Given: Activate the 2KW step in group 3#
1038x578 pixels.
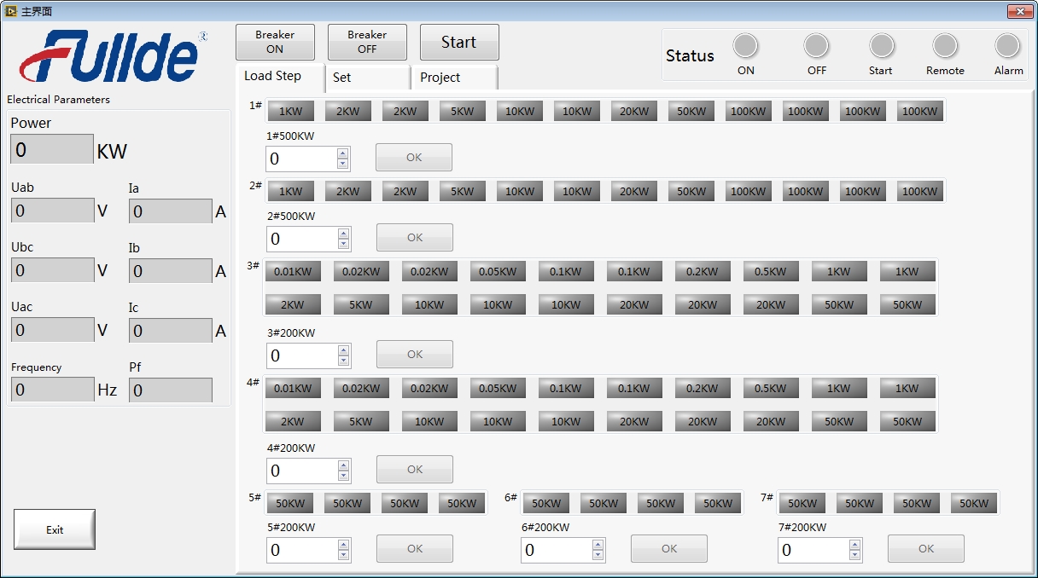Looking at the screenshot, I should click(293, 304).
